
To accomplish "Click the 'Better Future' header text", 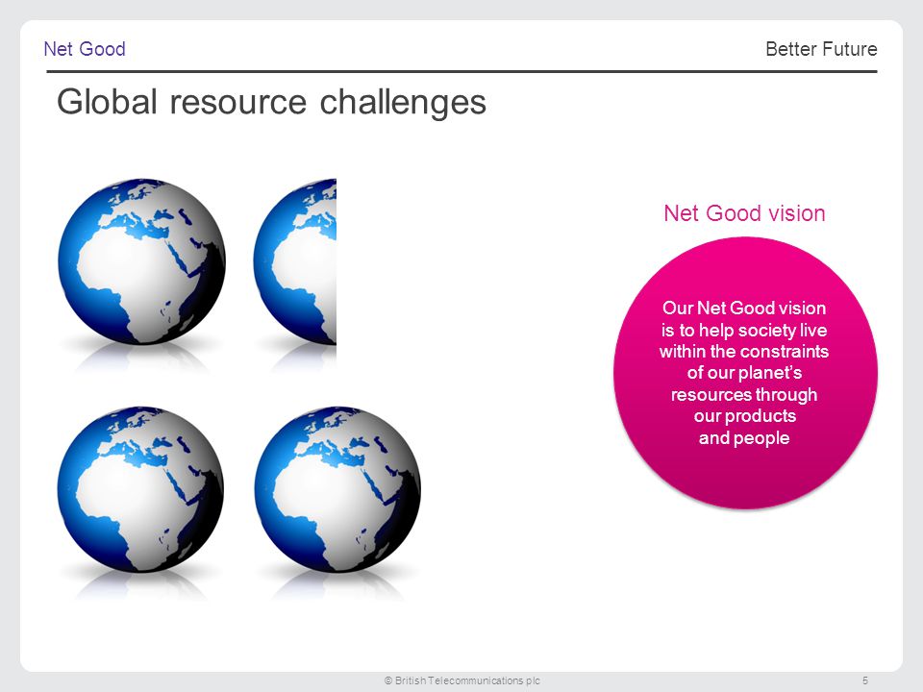I will click(821, 49).
